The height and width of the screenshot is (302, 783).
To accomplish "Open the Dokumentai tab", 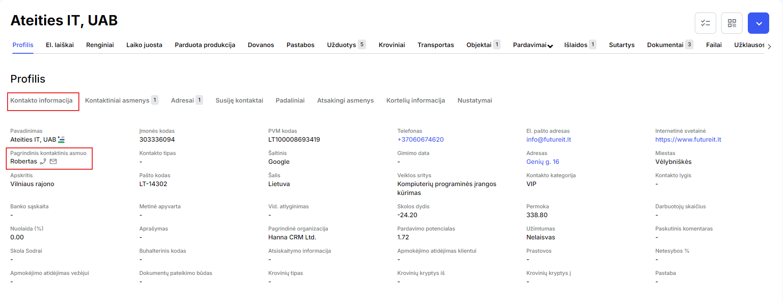I will coord(670,45).
